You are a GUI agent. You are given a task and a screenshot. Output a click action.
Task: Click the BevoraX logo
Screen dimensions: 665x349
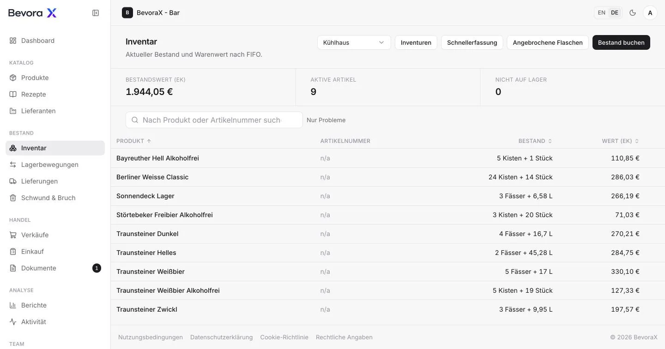(x=32, y=13)
